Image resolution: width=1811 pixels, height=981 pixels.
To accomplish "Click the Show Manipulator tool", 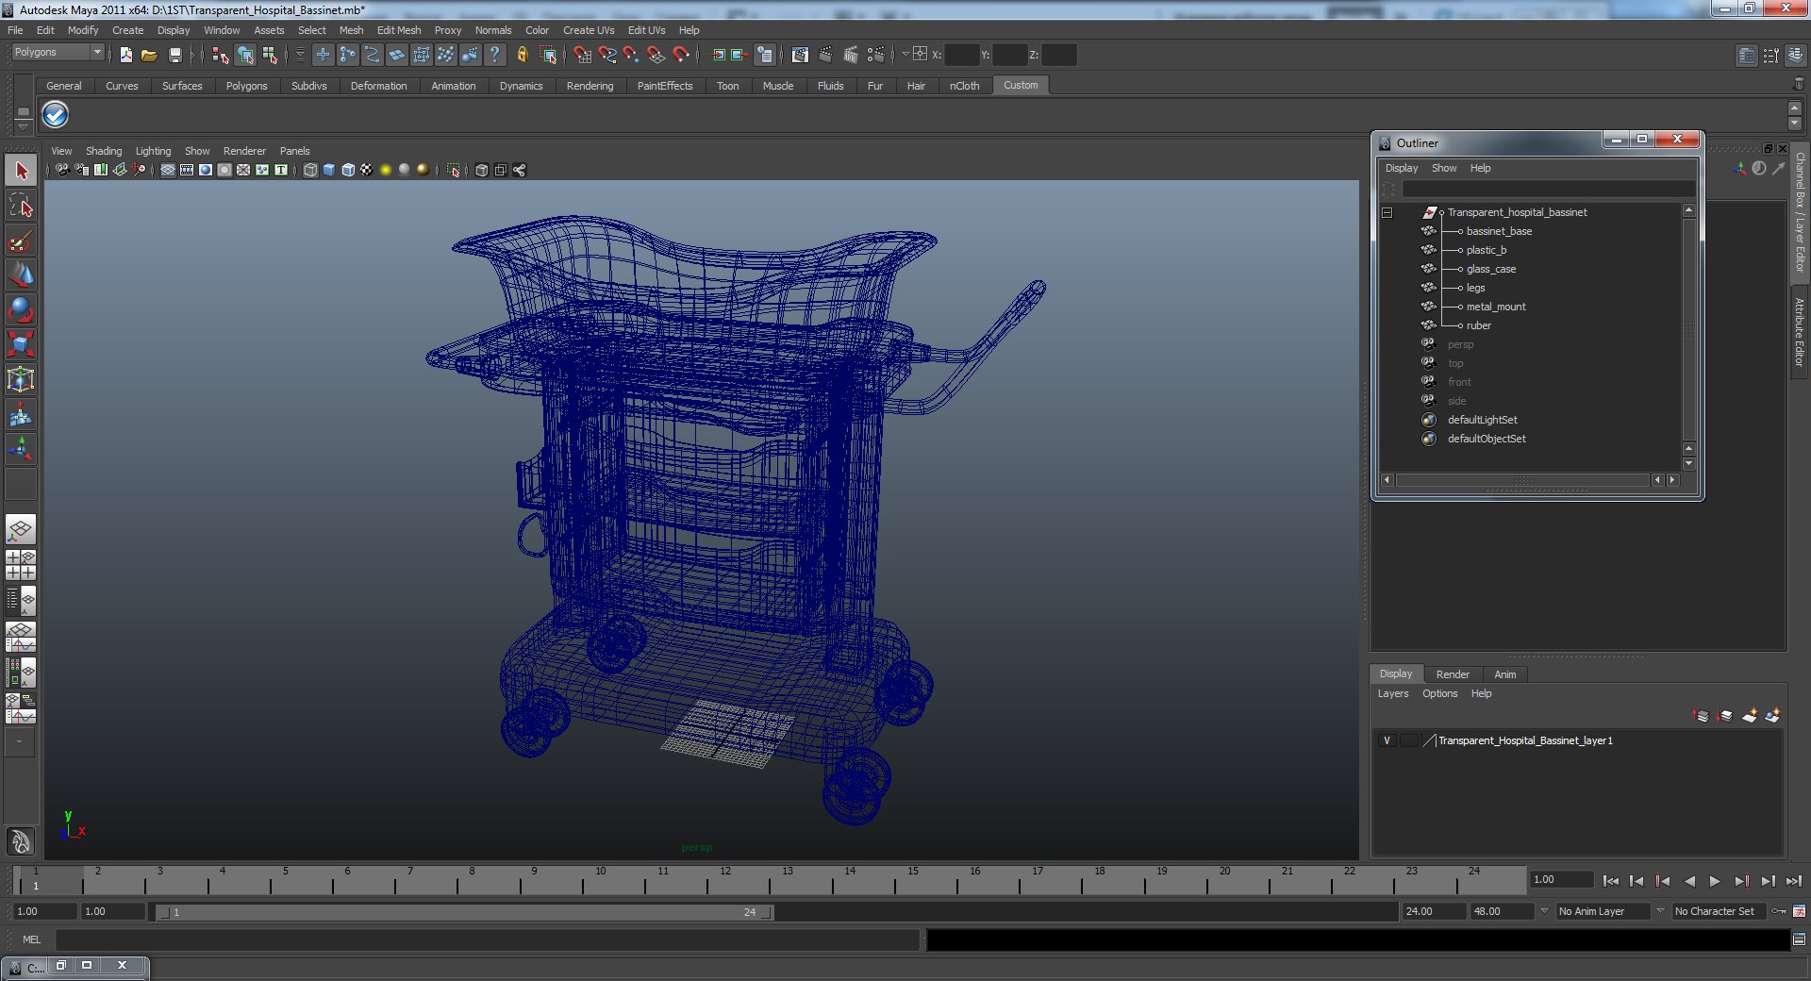I will 21,448.
